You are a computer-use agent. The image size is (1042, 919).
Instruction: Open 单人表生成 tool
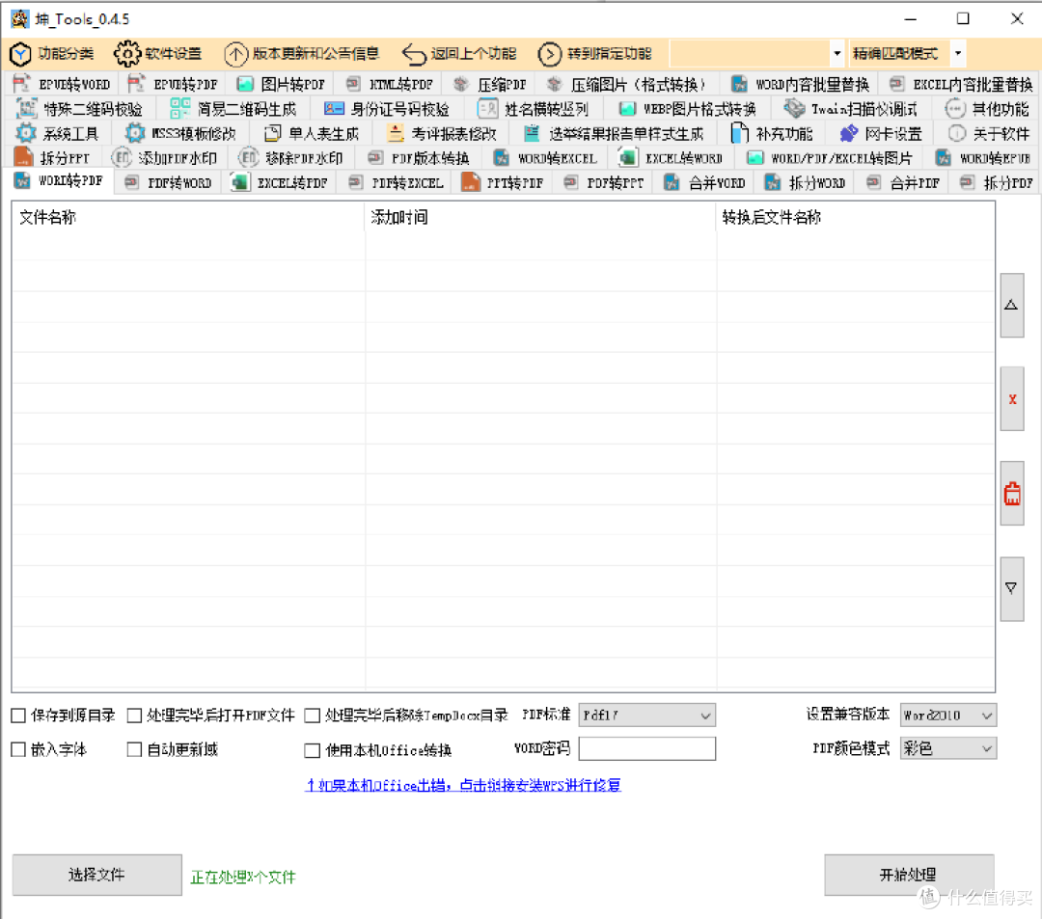coord(312,133)
